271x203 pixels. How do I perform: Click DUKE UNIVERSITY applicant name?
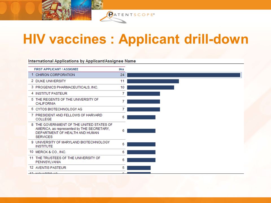point(51,81)
